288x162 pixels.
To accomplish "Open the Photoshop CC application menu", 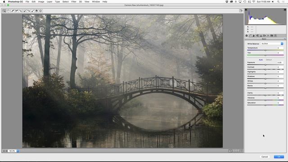I will pos(15,2).
